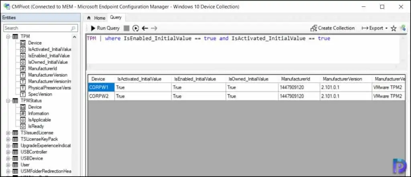Click the number icon beside Information
Image resolution: width=411 pixels, height=177 pixels.
click(23, 114)
